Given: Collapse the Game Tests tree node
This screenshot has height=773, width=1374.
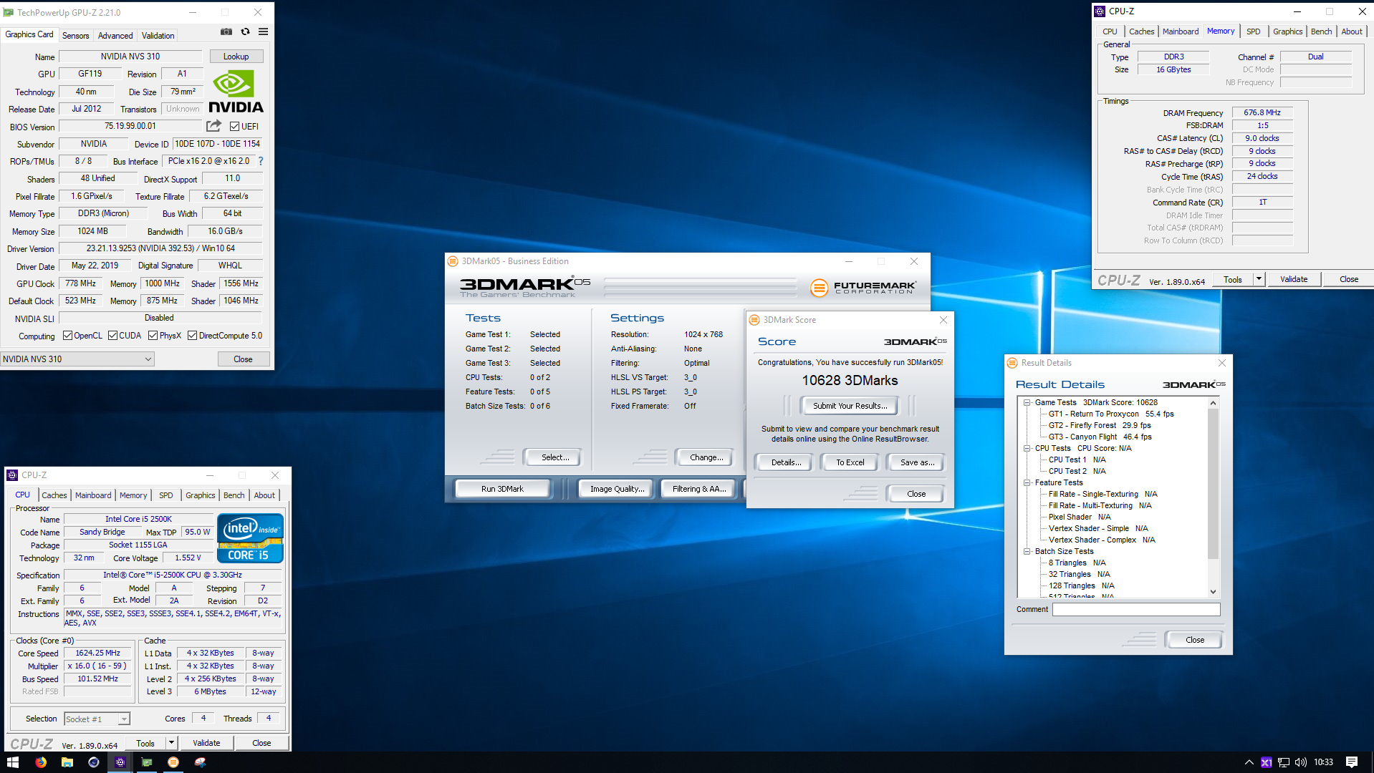Looking at the screenshot, I should pyautogui.click(x=1027, y=403).
